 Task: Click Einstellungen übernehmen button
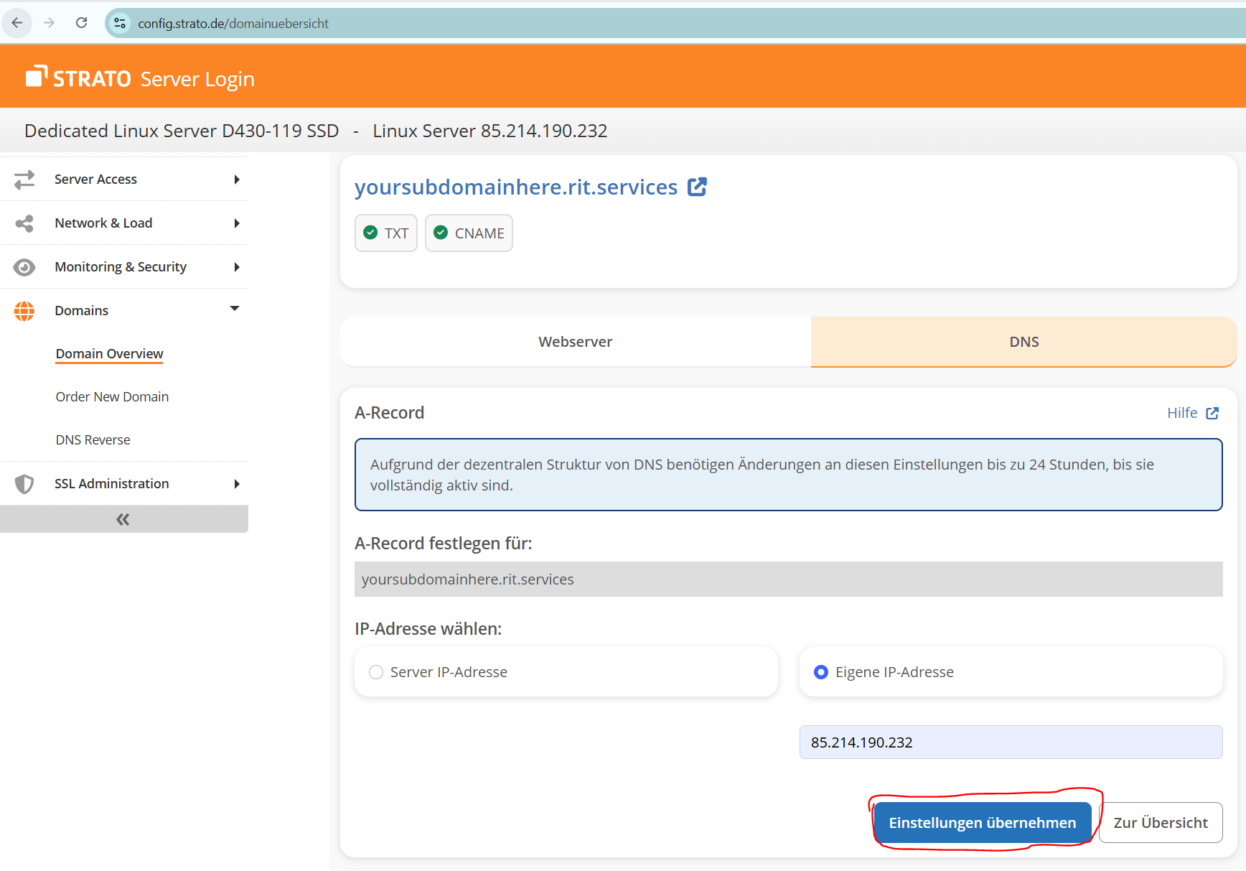click(x=983, y=823)
